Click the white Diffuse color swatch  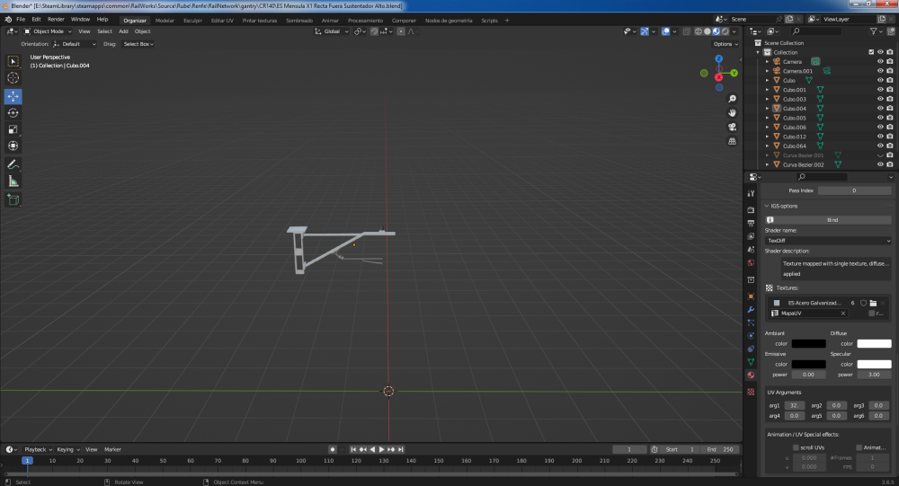click(874, 343)
